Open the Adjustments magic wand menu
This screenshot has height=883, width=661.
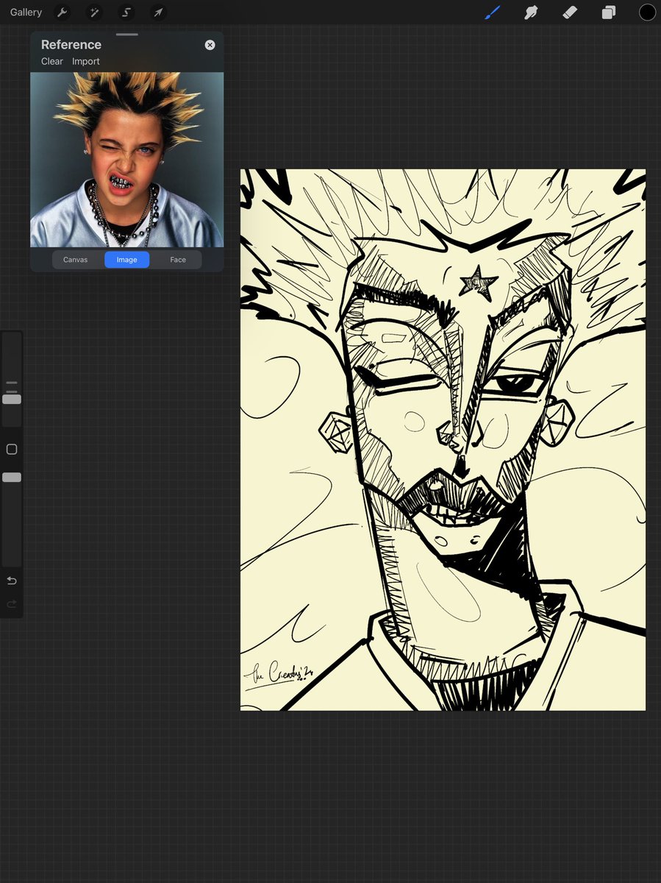pyautogui.click(x=94, y=13)
